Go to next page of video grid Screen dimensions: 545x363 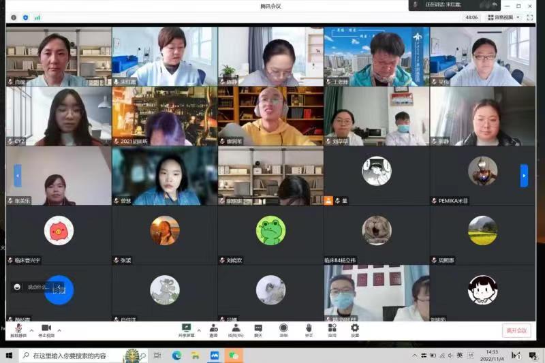tap(524, 176)
